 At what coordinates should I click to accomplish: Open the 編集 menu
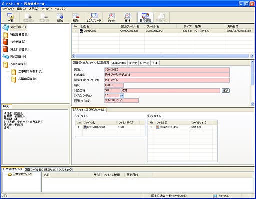(x=21, y=9)
